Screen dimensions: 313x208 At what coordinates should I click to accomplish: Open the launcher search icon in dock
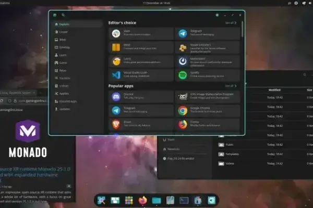(x=101, y=200)
